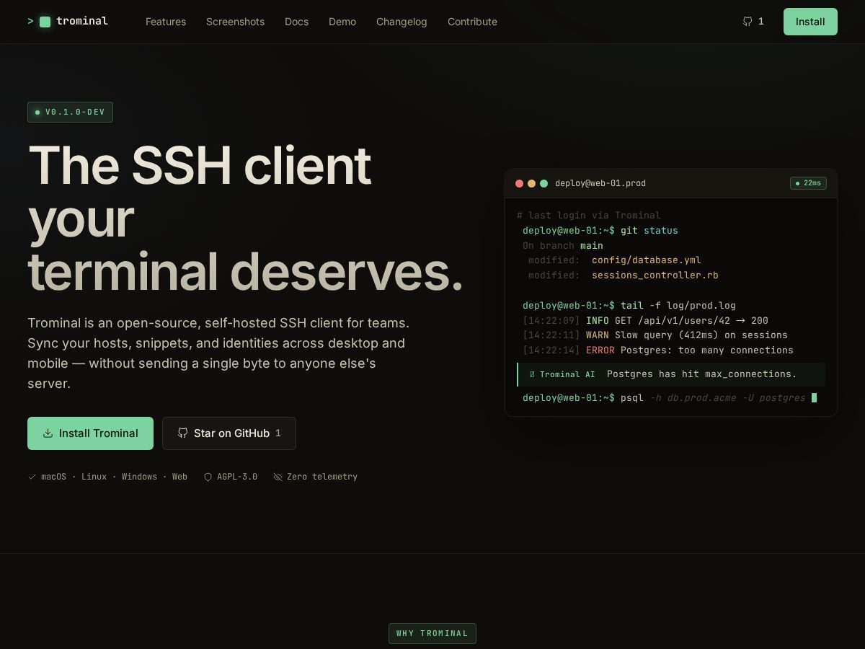Click the Install button in header
The width and height of the screenshot is (865, 649).
(x=810, y=22)
